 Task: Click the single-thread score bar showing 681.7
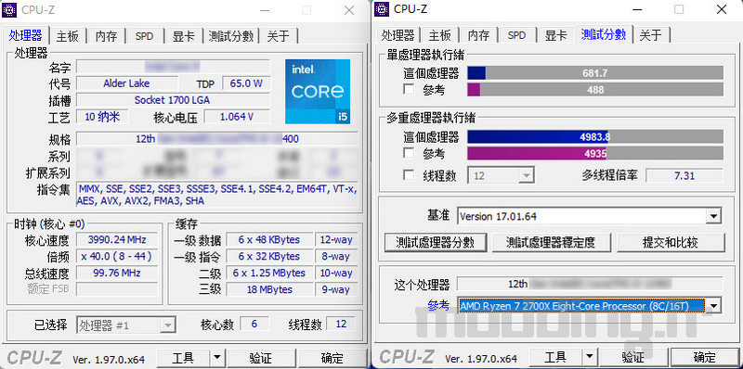(595, 73)
